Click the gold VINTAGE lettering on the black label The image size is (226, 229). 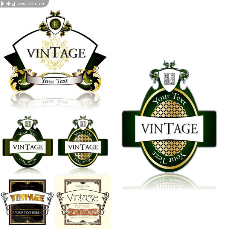27,198
